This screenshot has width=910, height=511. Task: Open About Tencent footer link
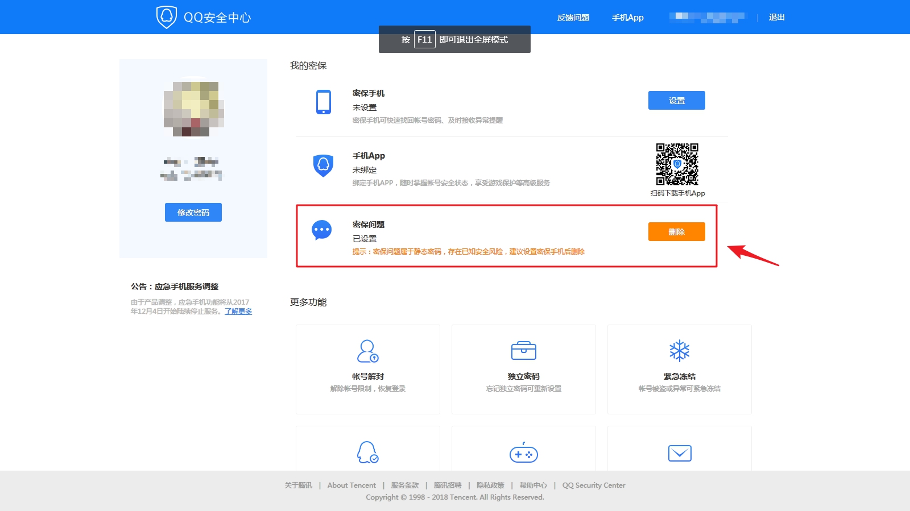point(351,485)
